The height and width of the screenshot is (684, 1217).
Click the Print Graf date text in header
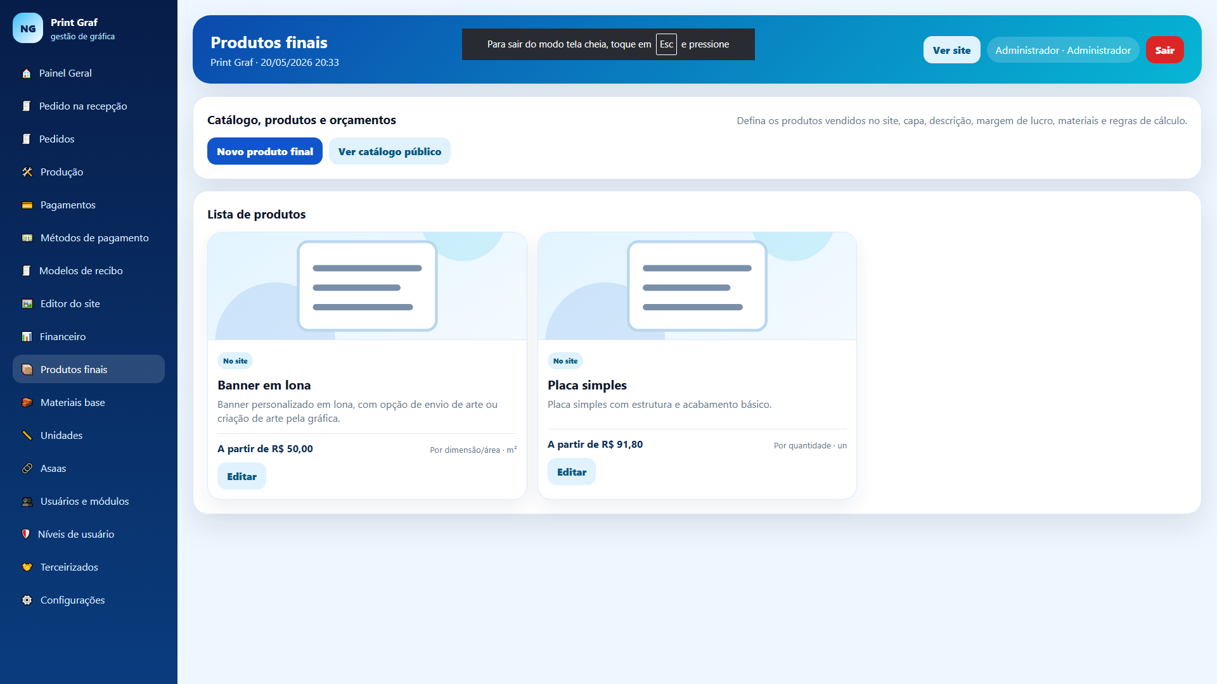274,63
